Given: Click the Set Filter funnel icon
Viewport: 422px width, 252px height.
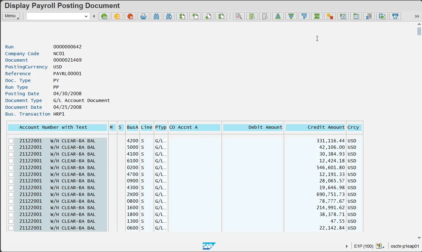Looking at the screenshot, I should tap(304, 16).
